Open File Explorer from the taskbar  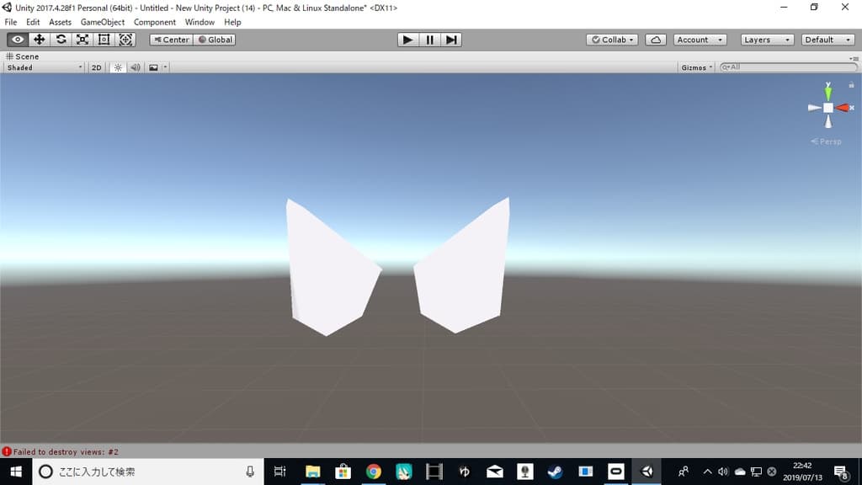point(313,472)
